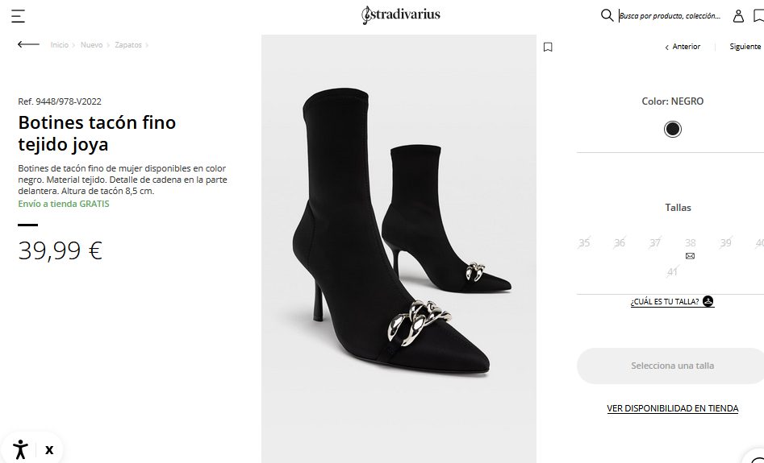Select size 35
The image size is (764, 463).
pos(584,243)
